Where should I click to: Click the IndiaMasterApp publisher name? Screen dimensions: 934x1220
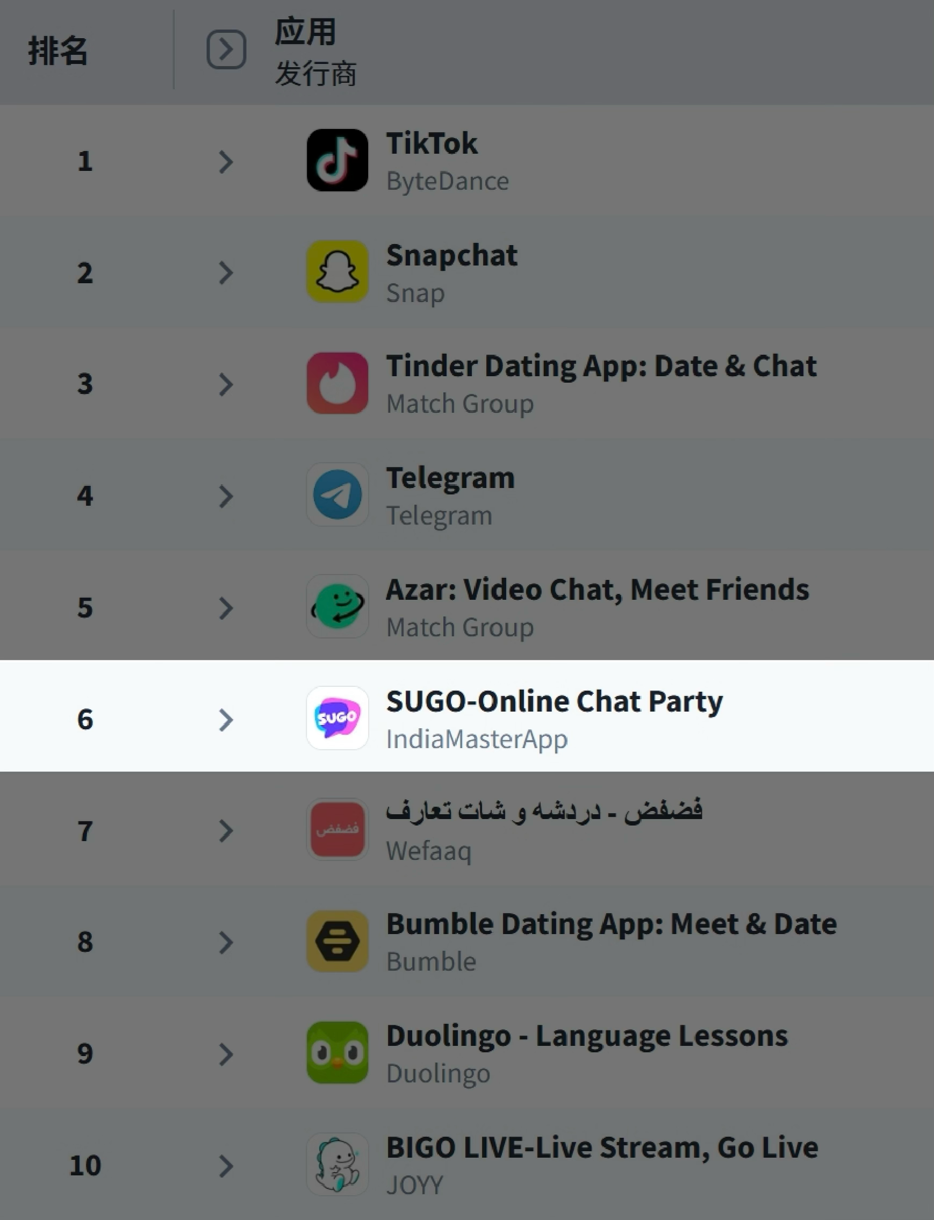tap(477, 740)
